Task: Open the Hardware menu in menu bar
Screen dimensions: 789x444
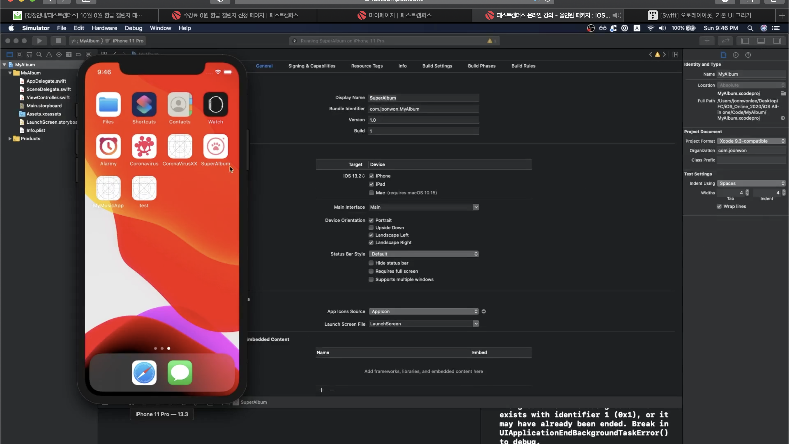Action: coord(104,28)
